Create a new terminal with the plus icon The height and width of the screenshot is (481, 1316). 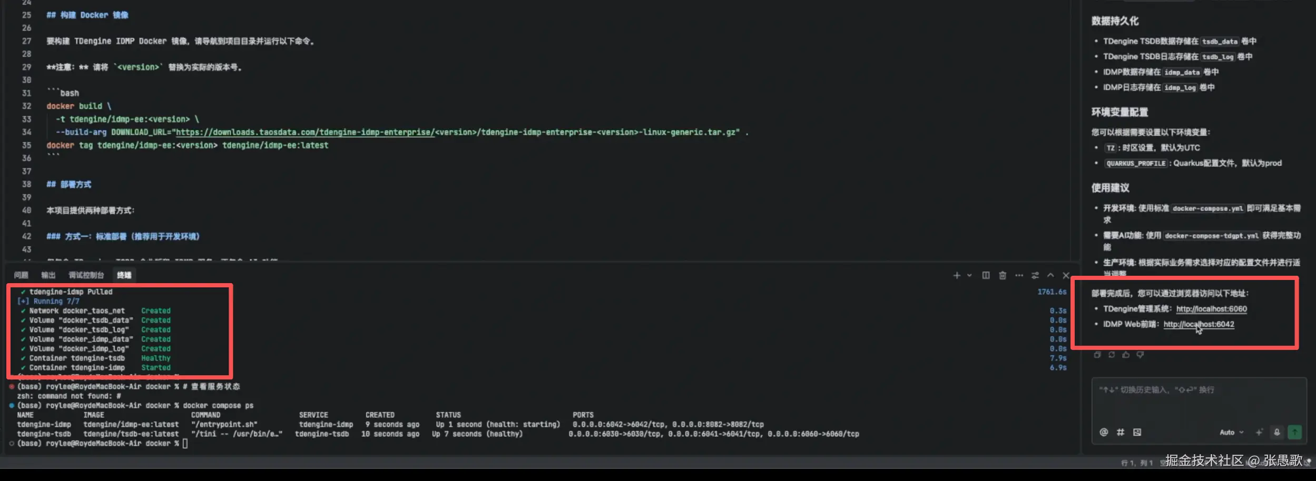coord(957,275)
